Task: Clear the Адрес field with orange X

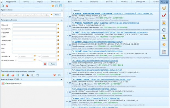Action: point(58,36)
